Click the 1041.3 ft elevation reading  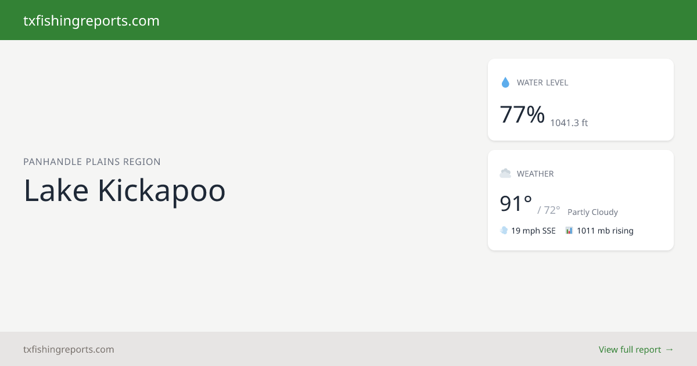pyautogui.click(x=569, y=123)
